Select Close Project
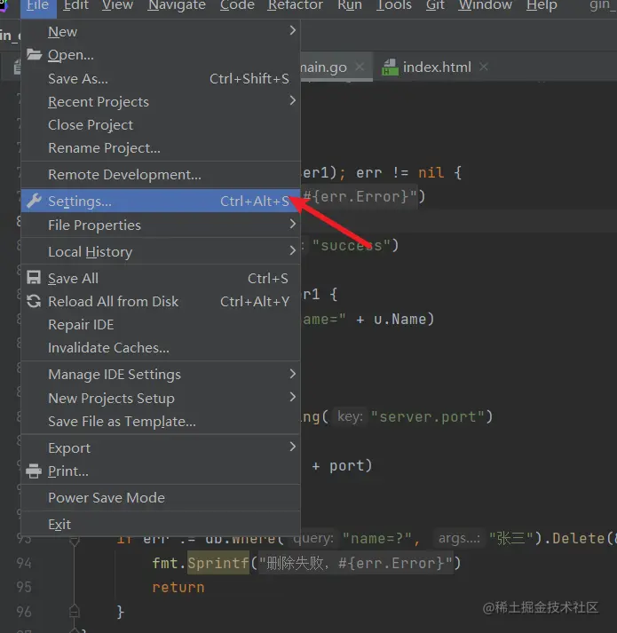The height and width of the screenshot is (633, 617). 161,125
